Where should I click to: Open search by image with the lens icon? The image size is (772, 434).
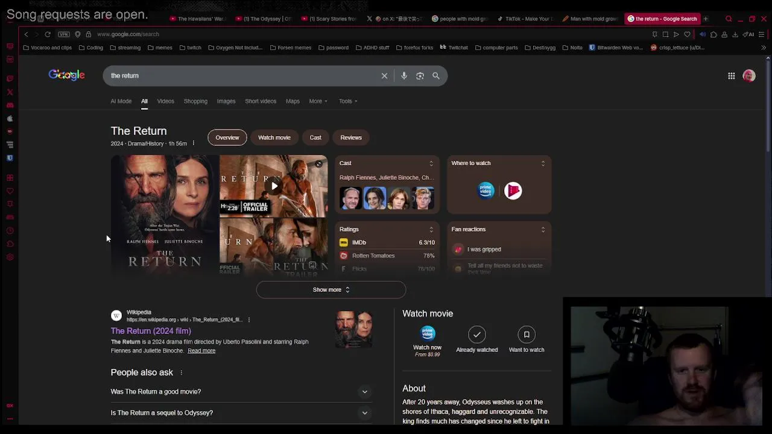420,76
